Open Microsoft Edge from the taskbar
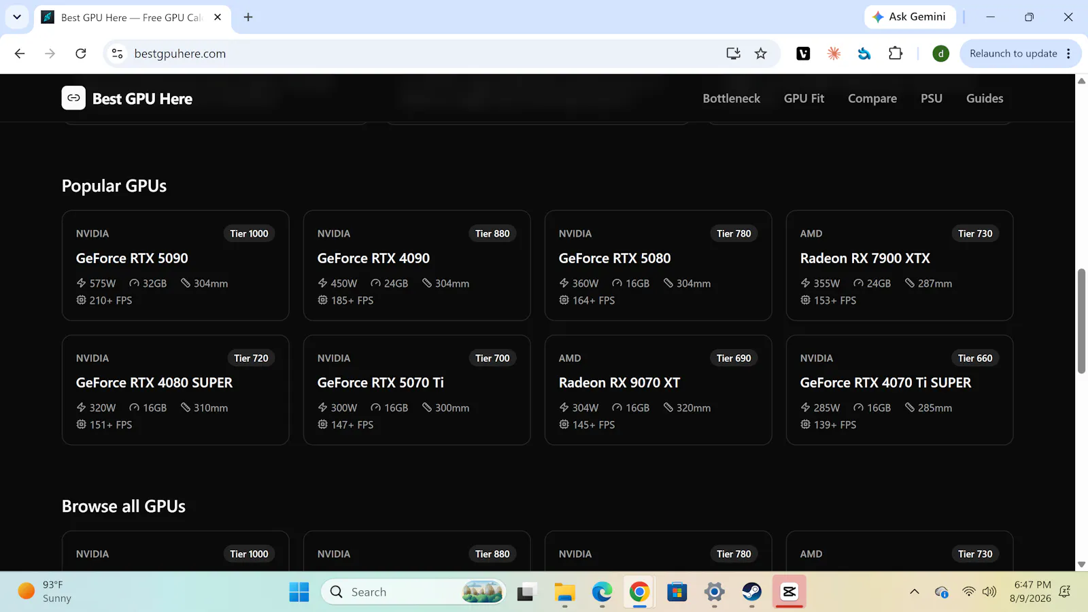Screen dimensions: 1088x612 click(602, 592)
